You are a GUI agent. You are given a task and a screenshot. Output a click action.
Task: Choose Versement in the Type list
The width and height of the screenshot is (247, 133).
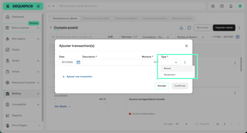(x=178, y=75)
